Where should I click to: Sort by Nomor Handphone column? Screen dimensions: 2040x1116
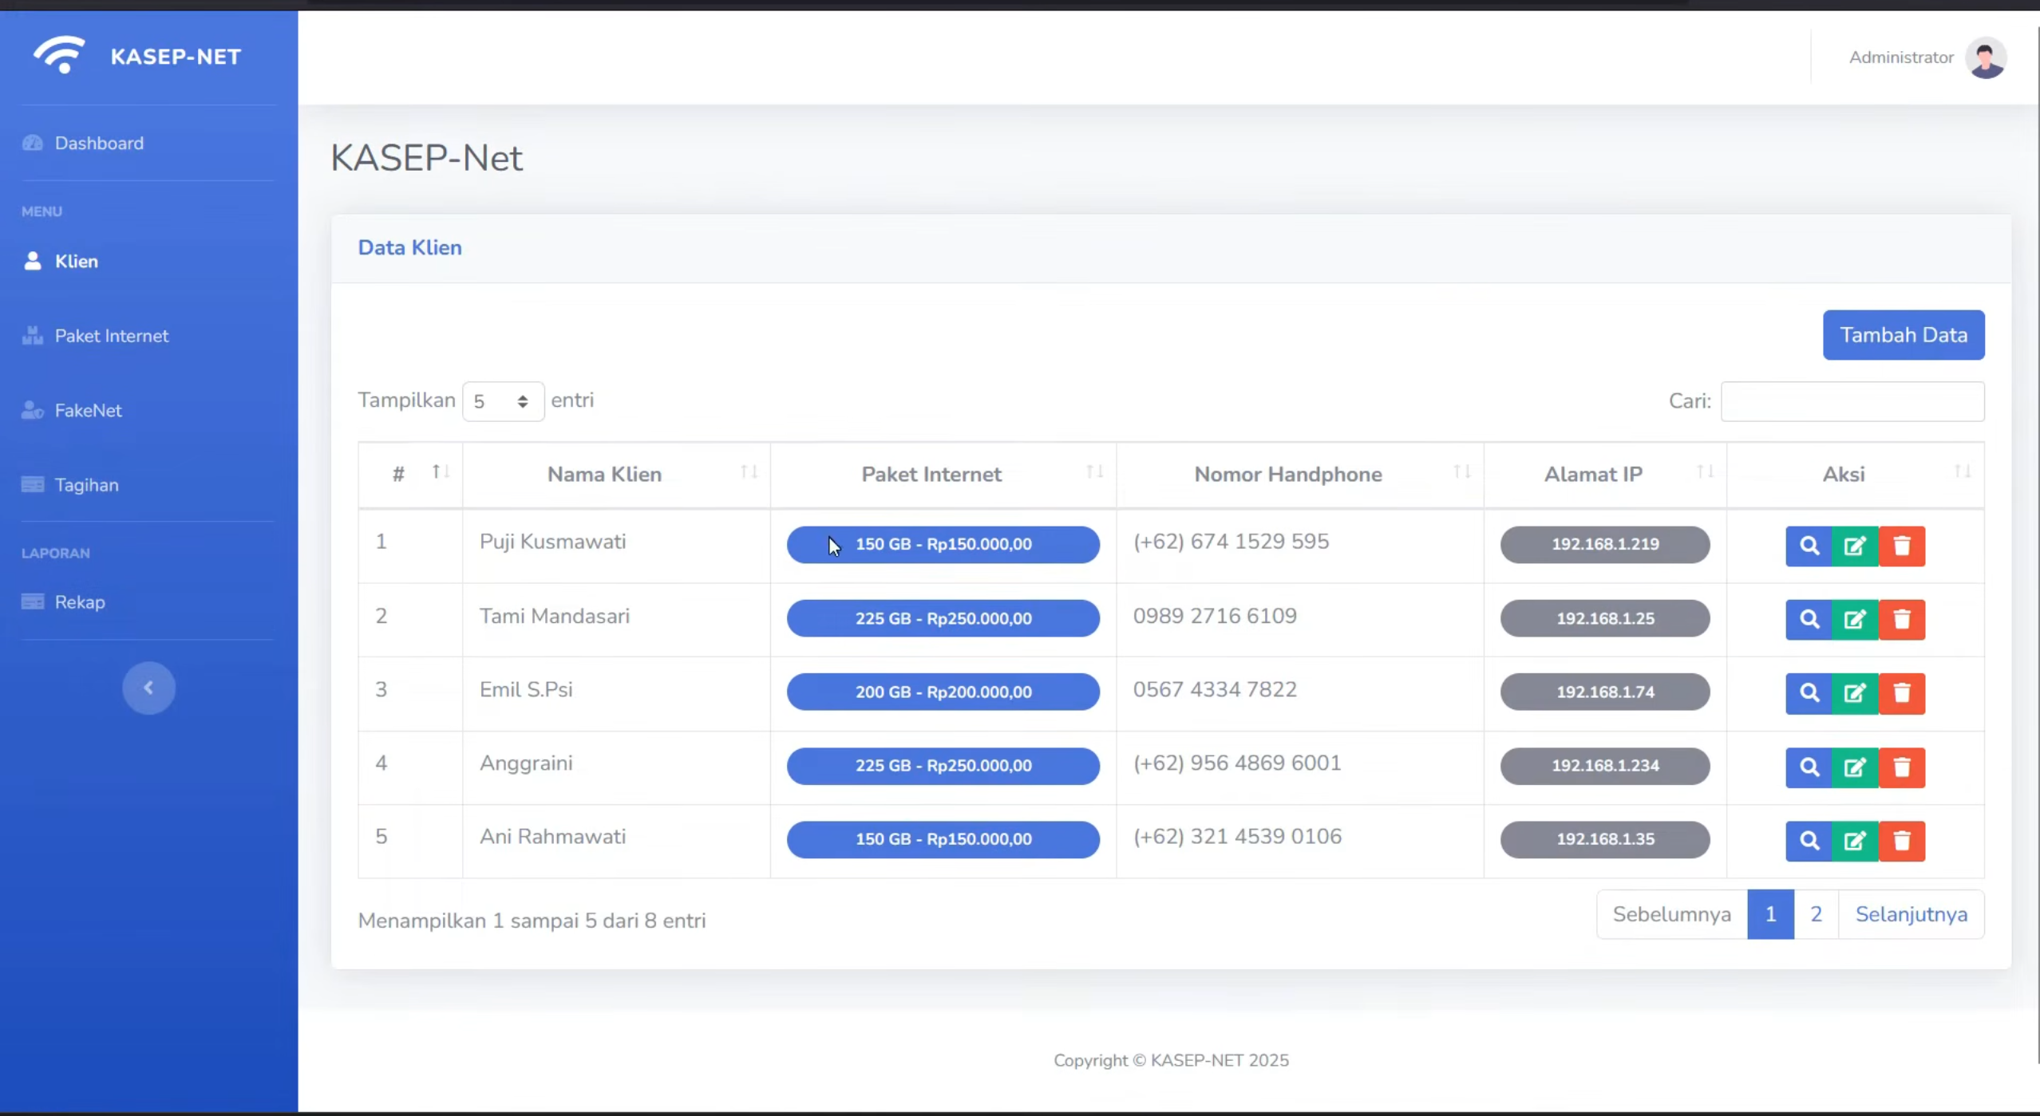pyautogui.click(x=1300, y=475)
